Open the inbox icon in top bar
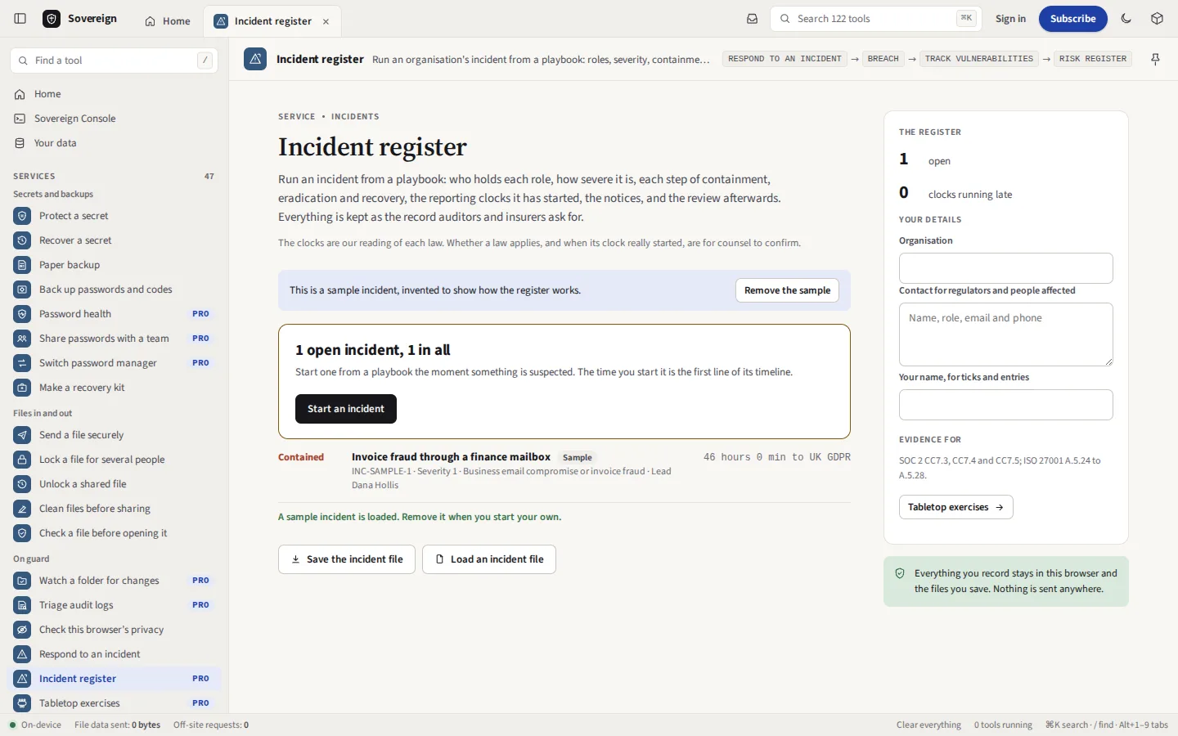This screenshot has width=1178, height=736. click(752, 19)
